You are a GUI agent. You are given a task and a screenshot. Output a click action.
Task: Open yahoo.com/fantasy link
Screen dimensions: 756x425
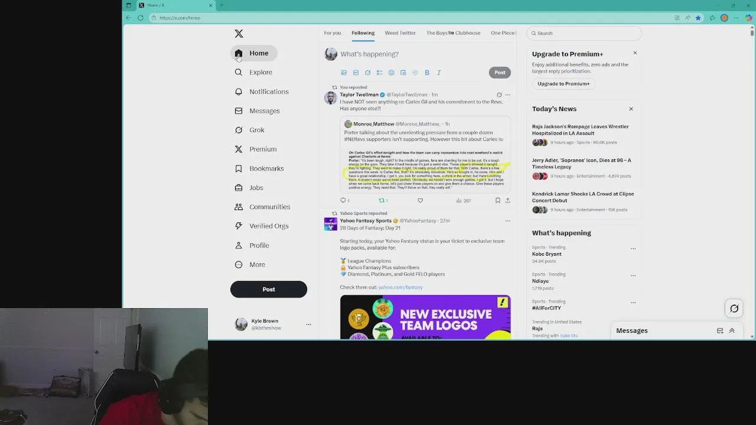tap(400, 287)
